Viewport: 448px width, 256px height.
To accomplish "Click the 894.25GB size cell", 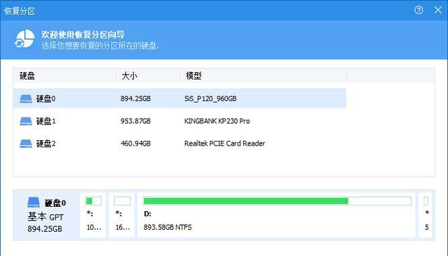I will [x=135, y=99].
